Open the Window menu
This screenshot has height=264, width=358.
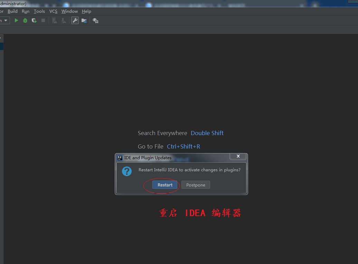pos(70,11)
